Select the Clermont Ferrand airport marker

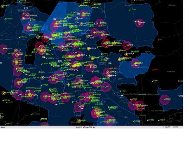point(42,78)
